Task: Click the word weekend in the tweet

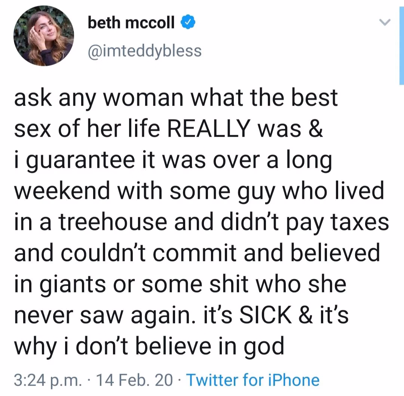Action: tap(62, 191)
